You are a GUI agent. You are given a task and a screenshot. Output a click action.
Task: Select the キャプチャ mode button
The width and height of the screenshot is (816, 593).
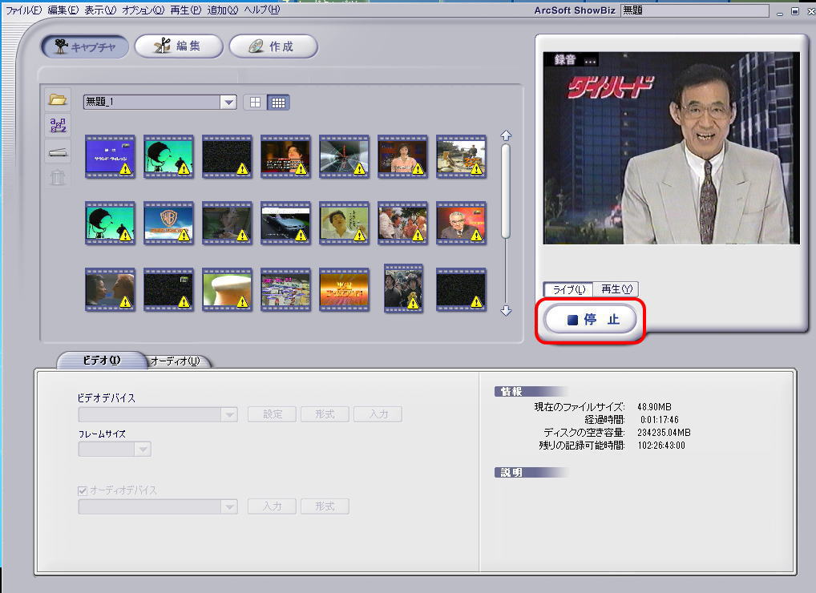(85, 46)
